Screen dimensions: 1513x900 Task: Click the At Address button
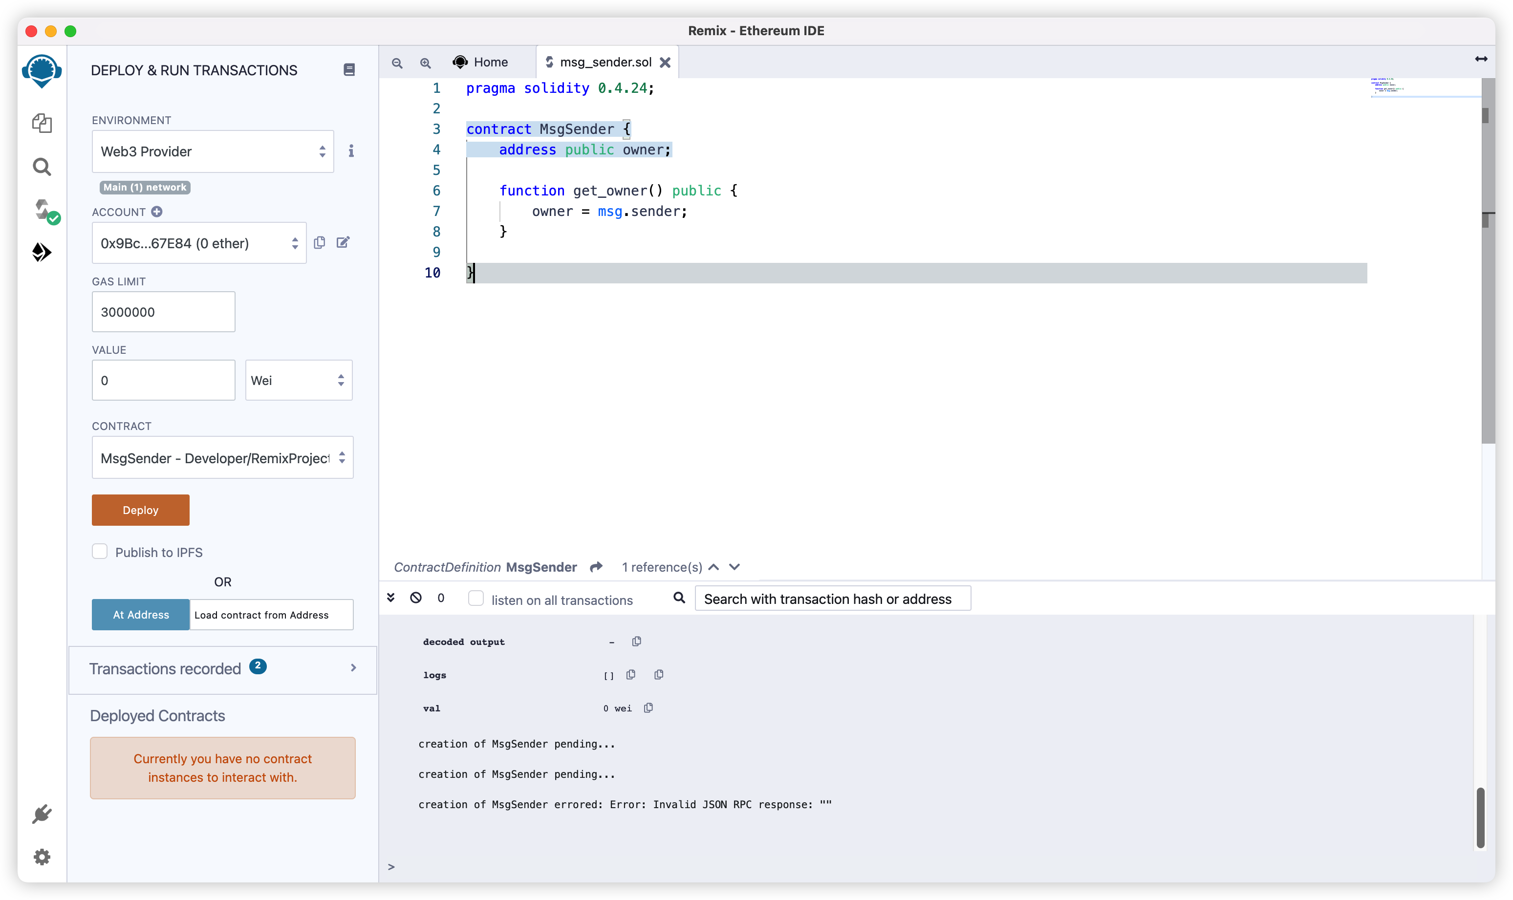tap(141, 614)
